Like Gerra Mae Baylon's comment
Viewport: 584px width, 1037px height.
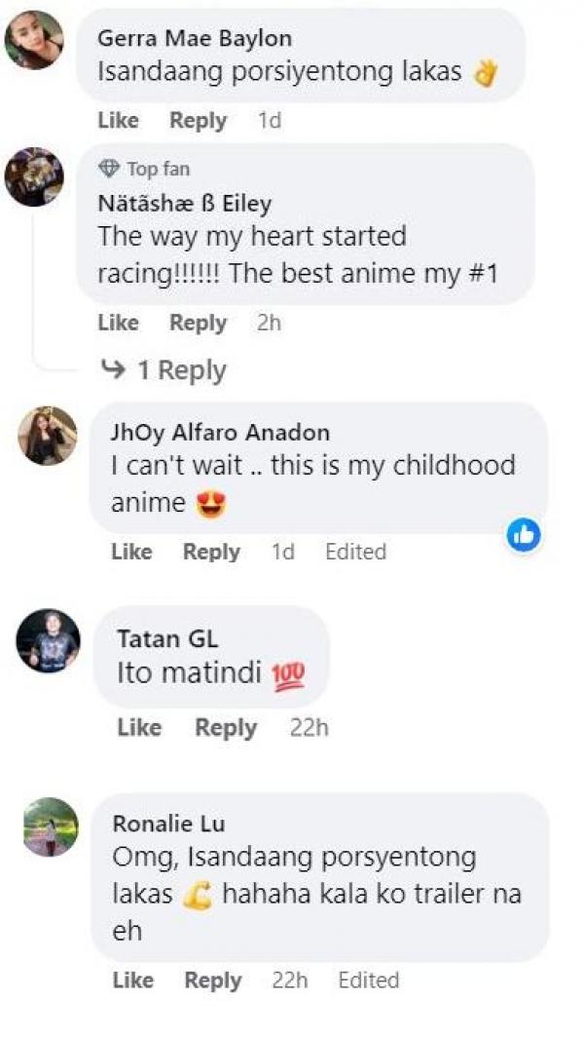coord(118,121)
